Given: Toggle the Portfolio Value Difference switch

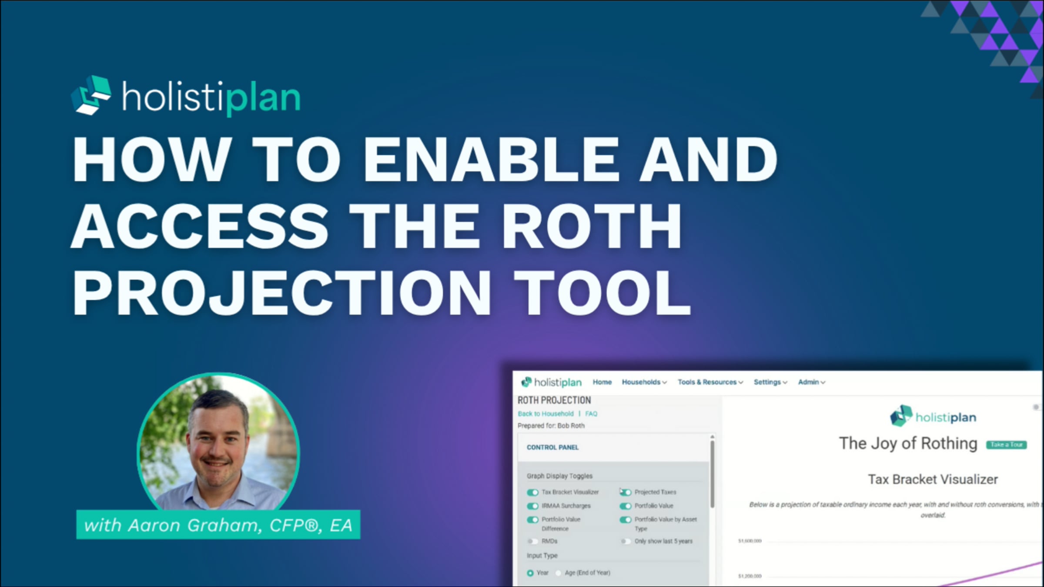Looking at the screenshot, I should pyautogui.click(x=532, y=520).
